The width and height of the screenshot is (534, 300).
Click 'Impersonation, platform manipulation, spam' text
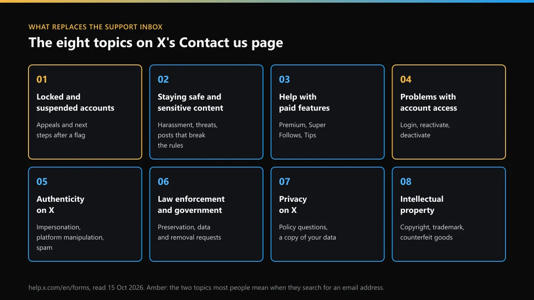70,237
